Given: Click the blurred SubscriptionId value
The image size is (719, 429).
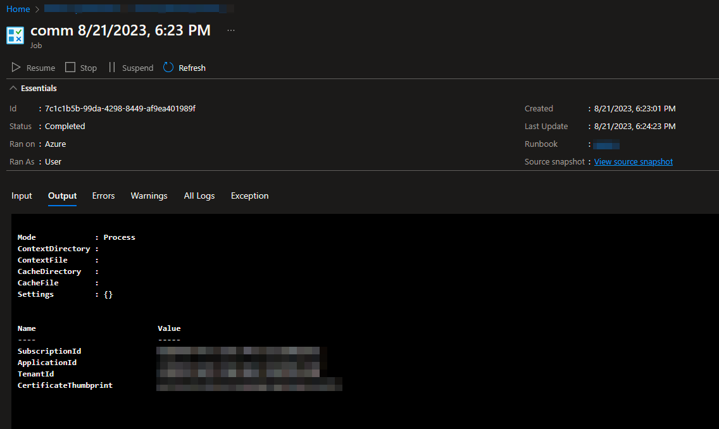Looking at the screenshot, I should coord(238,351).
